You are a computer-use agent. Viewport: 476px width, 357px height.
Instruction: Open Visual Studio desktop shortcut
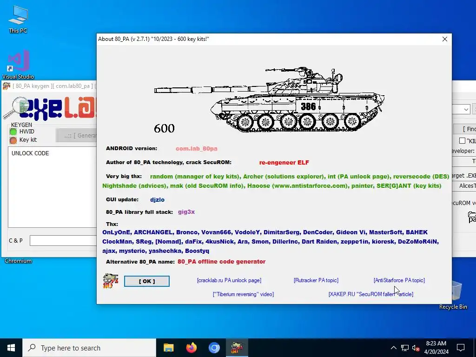(x=18, y=65)
